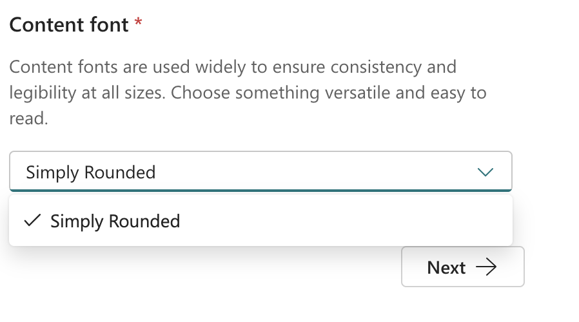Click the empty area of the dropdown list
Image resolution: width=579 pixels, height=322 pixels.
click(348, 222)
